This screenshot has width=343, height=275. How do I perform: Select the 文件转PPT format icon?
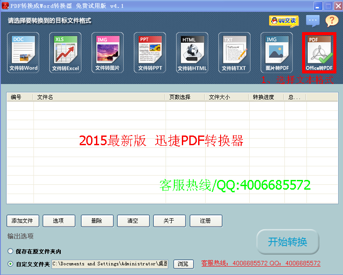point(150,52)
